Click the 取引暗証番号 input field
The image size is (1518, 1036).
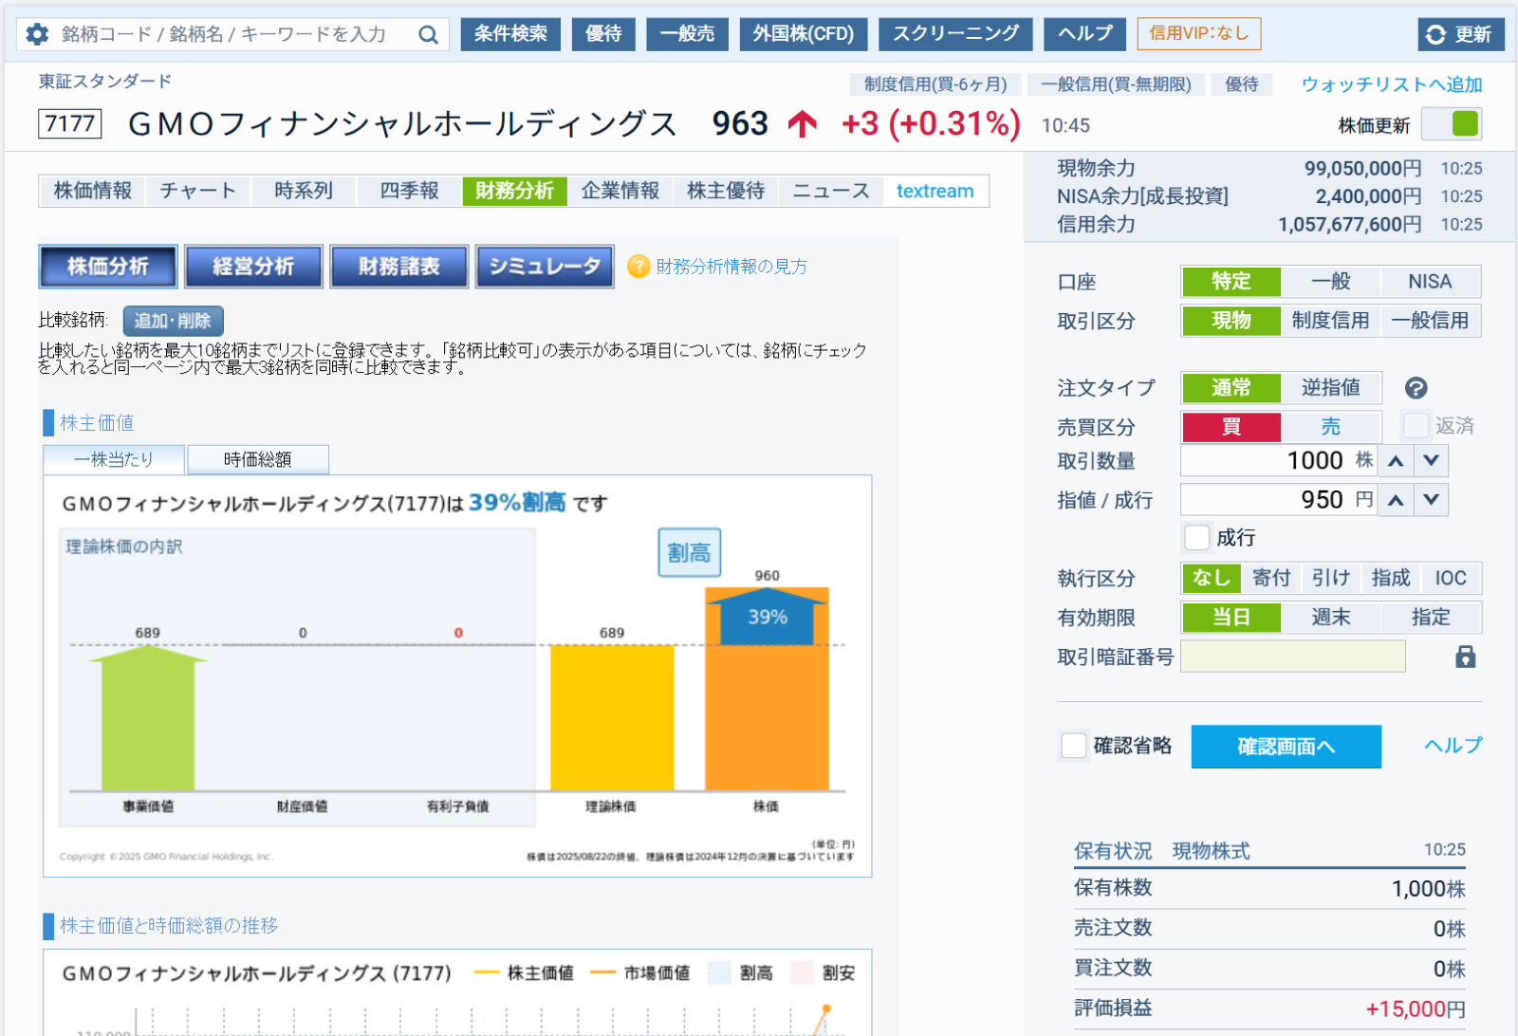(1292, 657)
